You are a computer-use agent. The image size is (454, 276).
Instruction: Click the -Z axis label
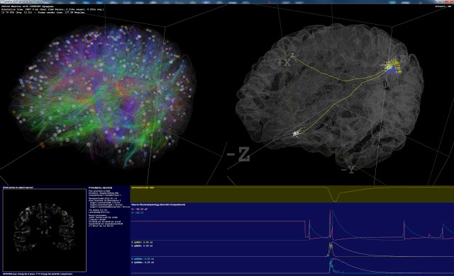click(x=238, y=154)
